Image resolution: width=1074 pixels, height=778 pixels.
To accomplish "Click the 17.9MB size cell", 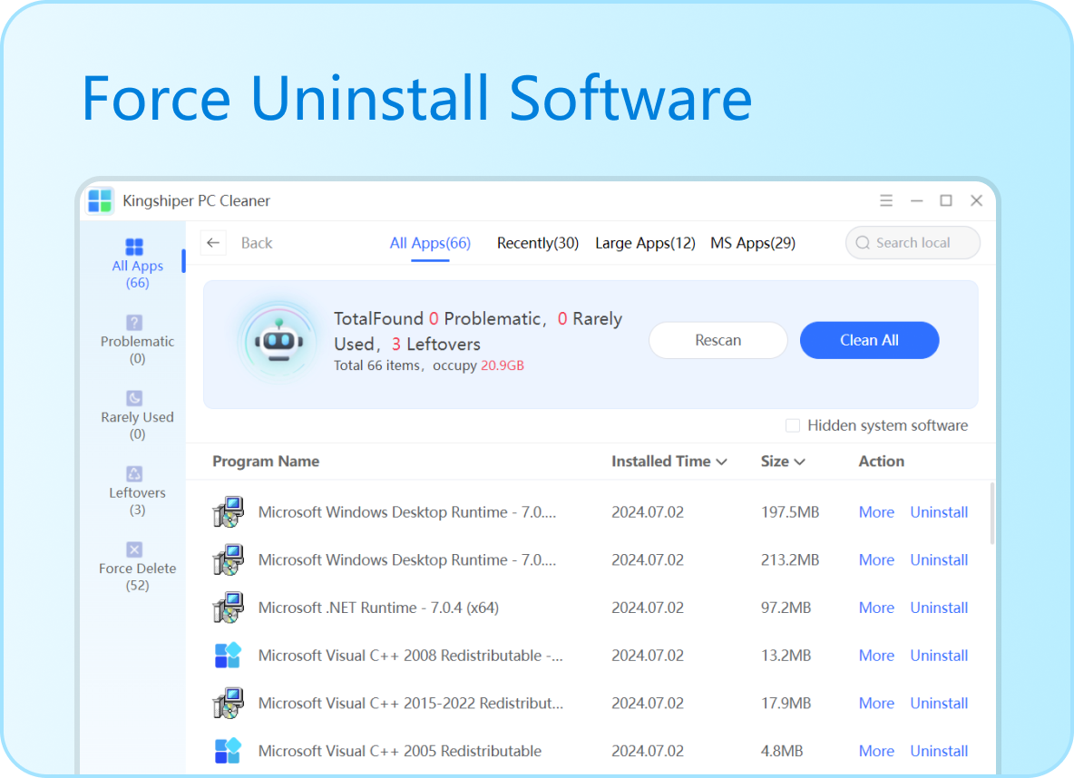I will click(786, 704).
